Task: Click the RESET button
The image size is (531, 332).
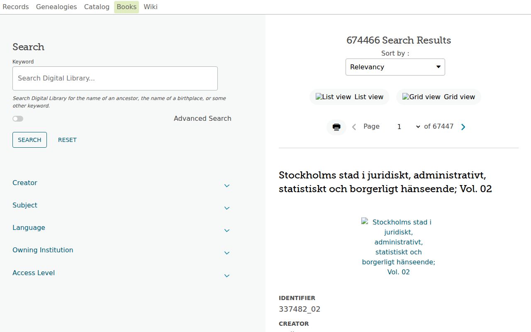Action: (67, 140)
